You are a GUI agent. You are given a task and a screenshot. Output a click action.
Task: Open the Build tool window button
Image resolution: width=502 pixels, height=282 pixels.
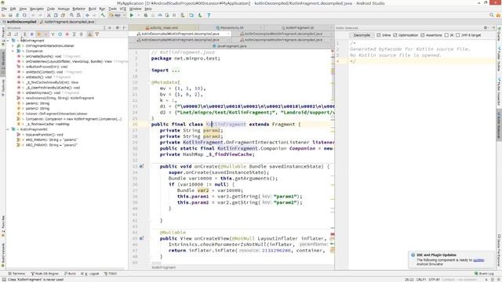[70, 273]
